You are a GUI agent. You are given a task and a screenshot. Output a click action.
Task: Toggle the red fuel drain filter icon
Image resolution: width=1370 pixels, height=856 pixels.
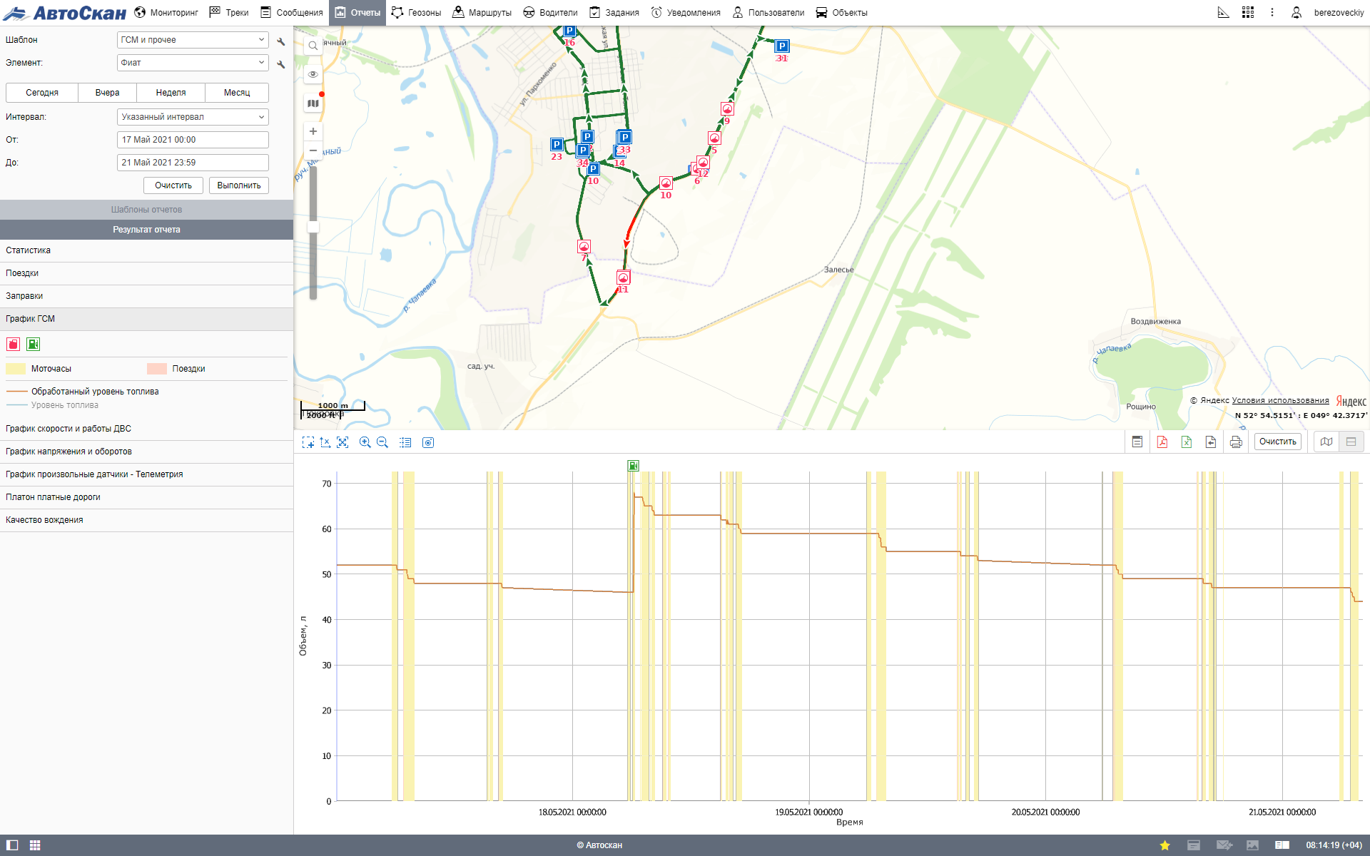pos(13,345)
